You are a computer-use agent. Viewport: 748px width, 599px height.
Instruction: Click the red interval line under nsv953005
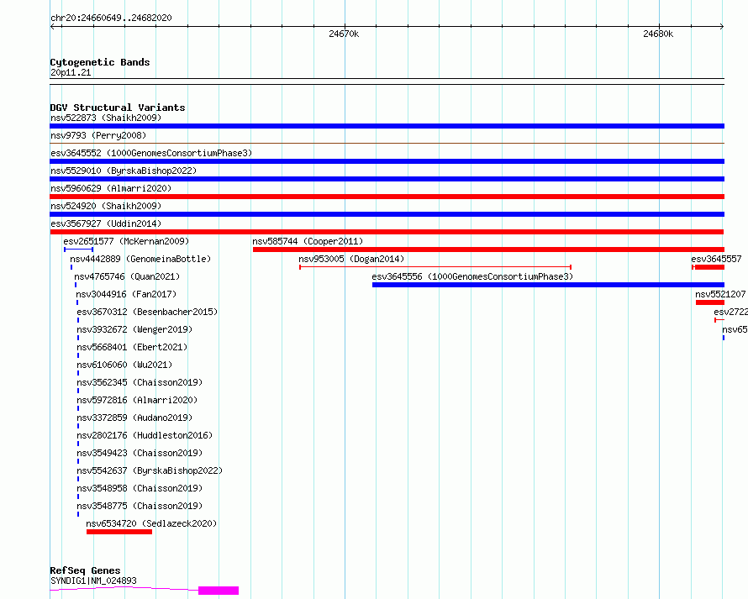tap(435, 267)
